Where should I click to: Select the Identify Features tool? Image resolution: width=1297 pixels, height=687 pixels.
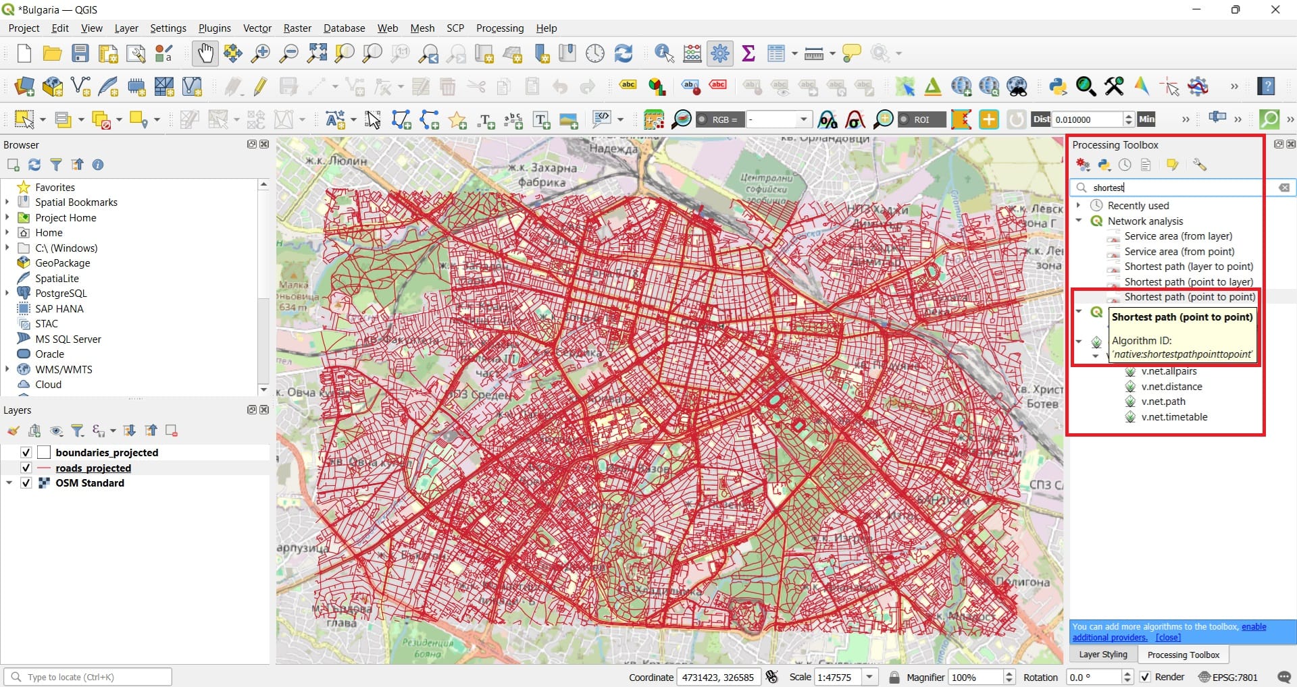point(664,53)
